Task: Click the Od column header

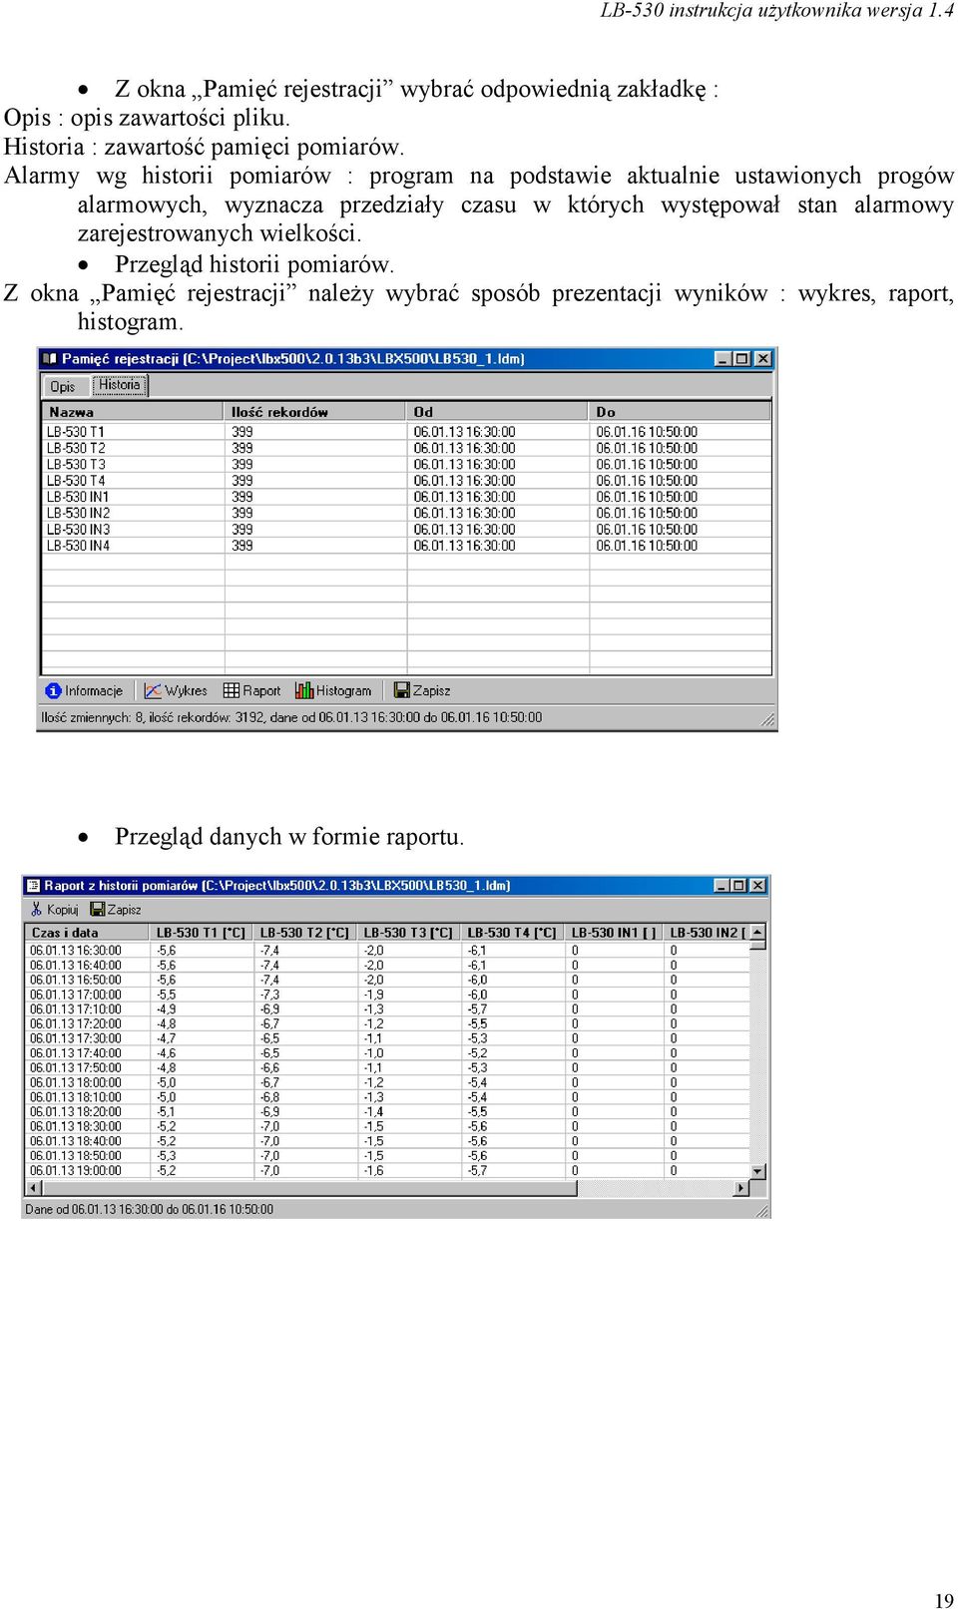Action: [x=498, y=412]
